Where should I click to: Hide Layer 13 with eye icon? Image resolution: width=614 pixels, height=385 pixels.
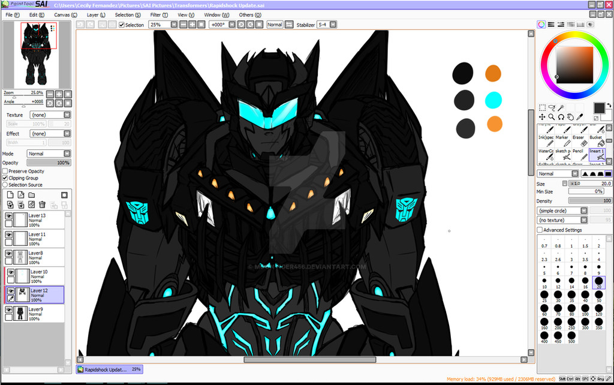pos(8,216)
